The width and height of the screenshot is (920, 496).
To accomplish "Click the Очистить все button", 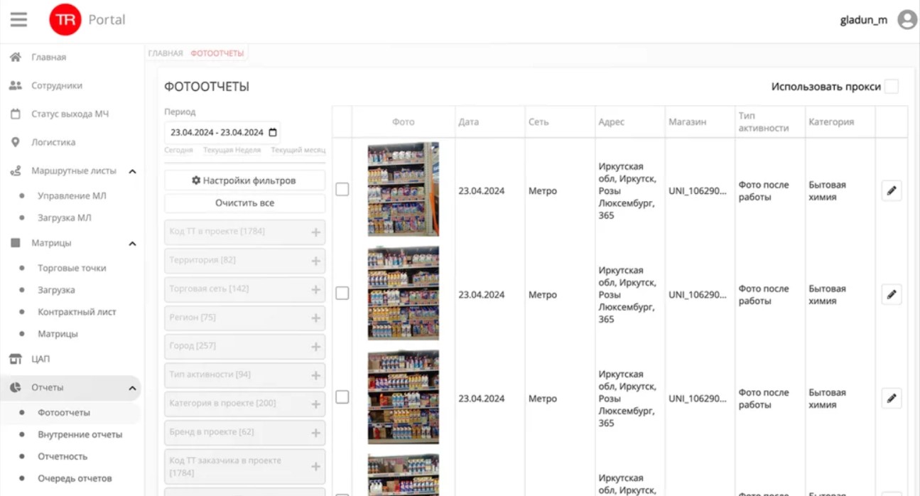I will tap(244, 203).
